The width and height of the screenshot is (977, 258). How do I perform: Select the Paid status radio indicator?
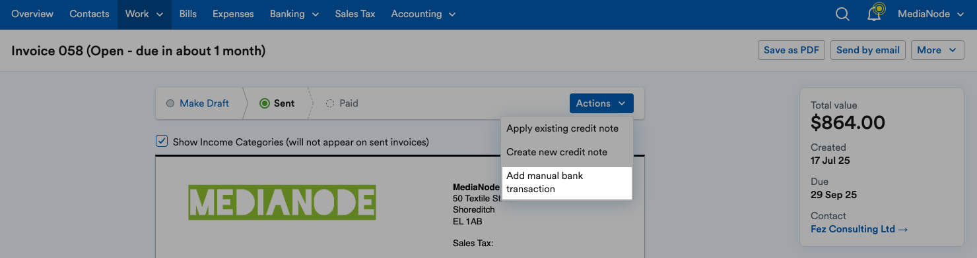coord(330,103)
